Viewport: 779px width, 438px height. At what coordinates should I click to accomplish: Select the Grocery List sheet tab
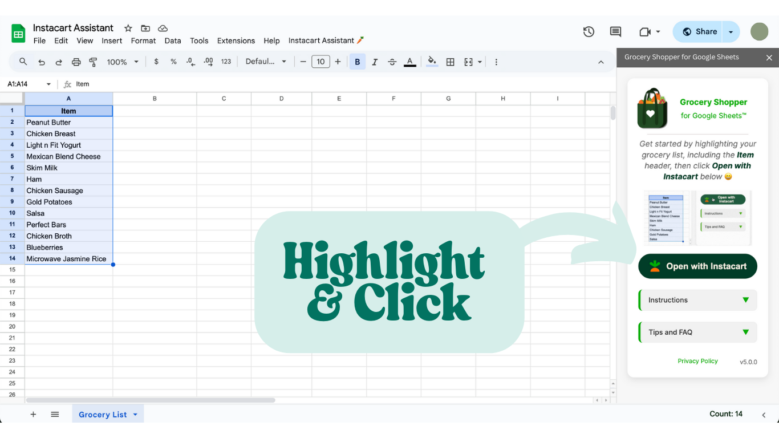coord(103,414)
